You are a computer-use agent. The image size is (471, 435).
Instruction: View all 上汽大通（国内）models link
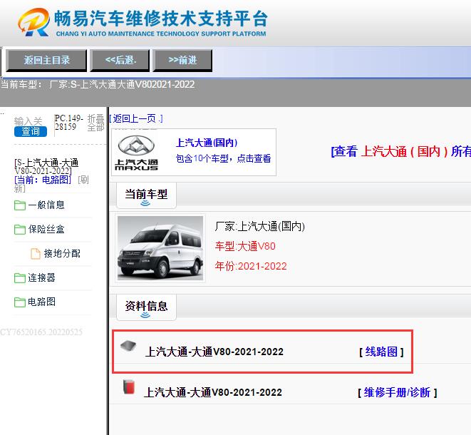pyautogui.click(x=400, y=151)
